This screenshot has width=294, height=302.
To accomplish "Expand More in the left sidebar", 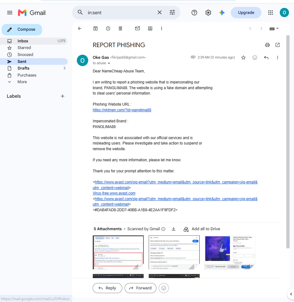I will click(x=22, y=82).
